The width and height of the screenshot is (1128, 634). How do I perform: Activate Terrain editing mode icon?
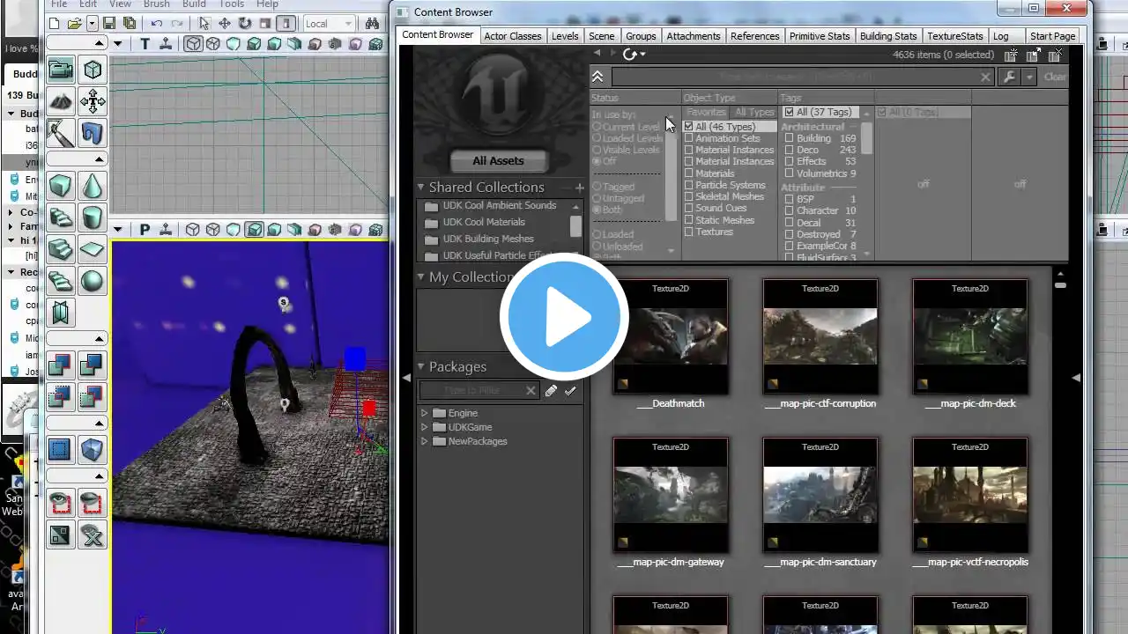pos(61,101)
